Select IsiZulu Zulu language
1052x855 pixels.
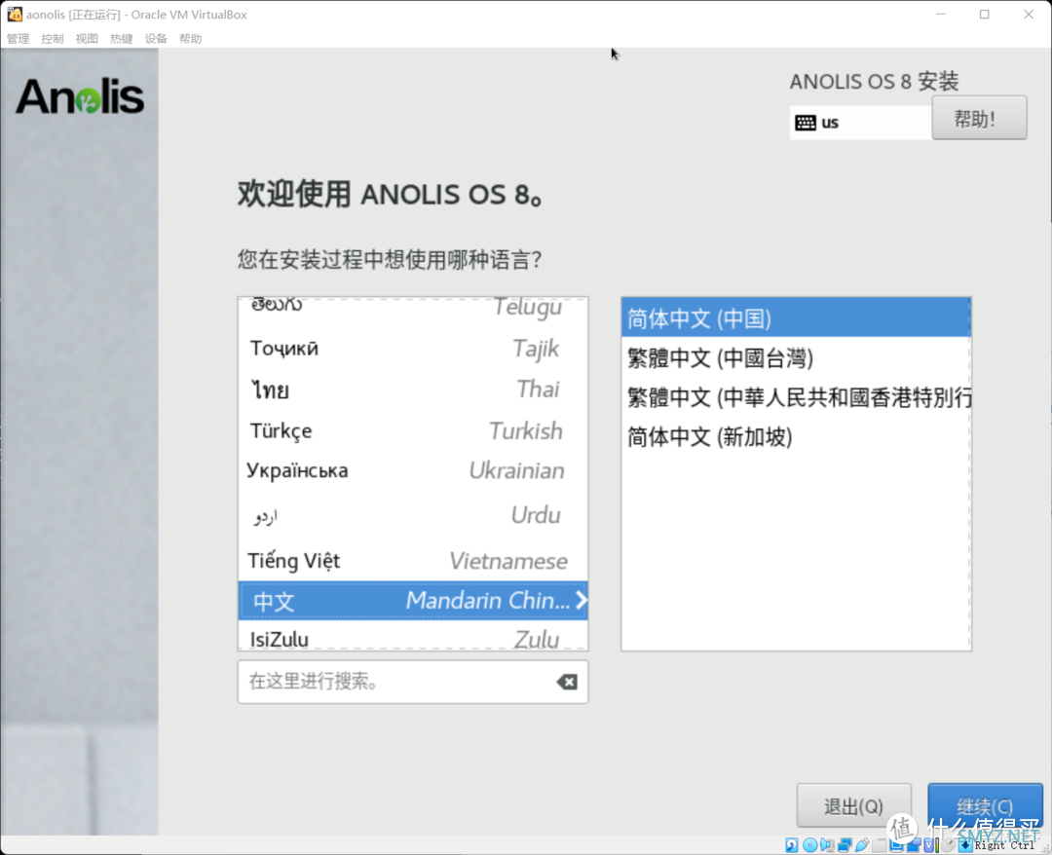tap(413, 637)
